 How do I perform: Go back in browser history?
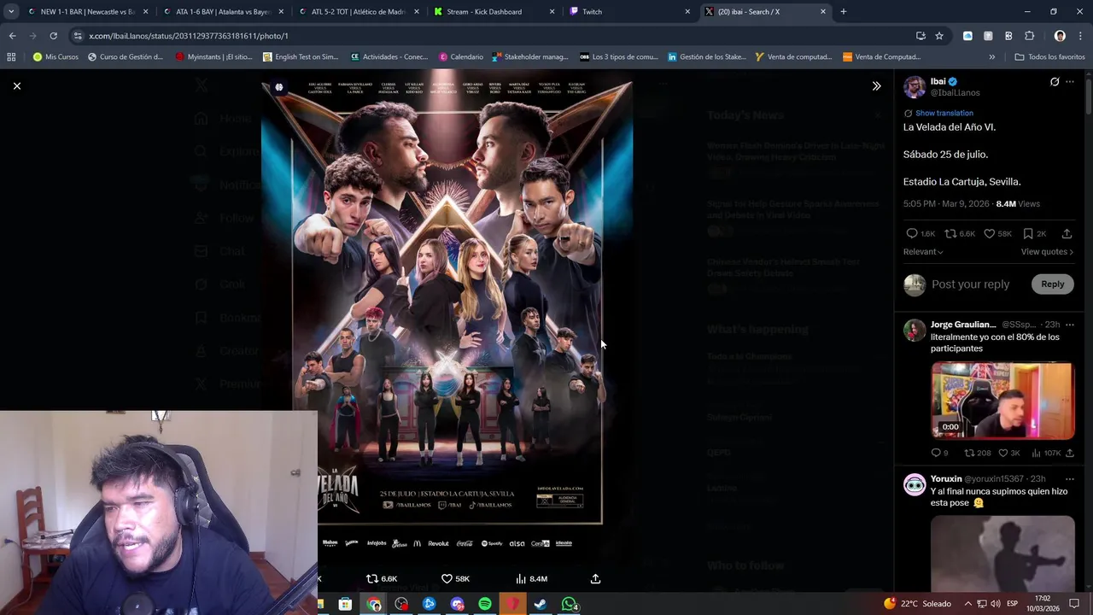coord(12,36)
